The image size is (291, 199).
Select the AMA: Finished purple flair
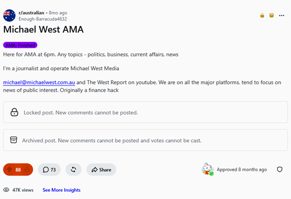click(20, 45)
